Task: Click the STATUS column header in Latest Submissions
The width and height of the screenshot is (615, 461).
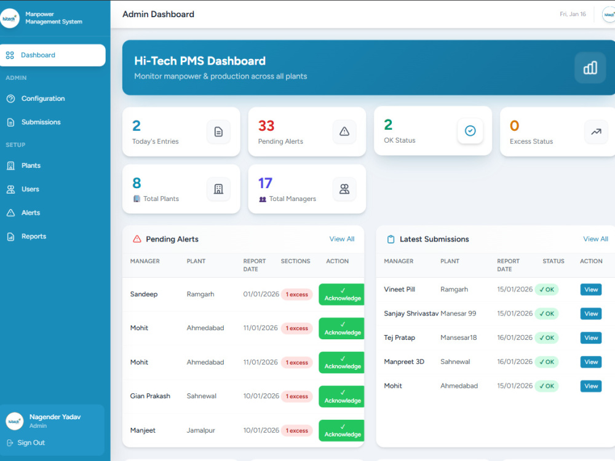Action: (553, 261)
